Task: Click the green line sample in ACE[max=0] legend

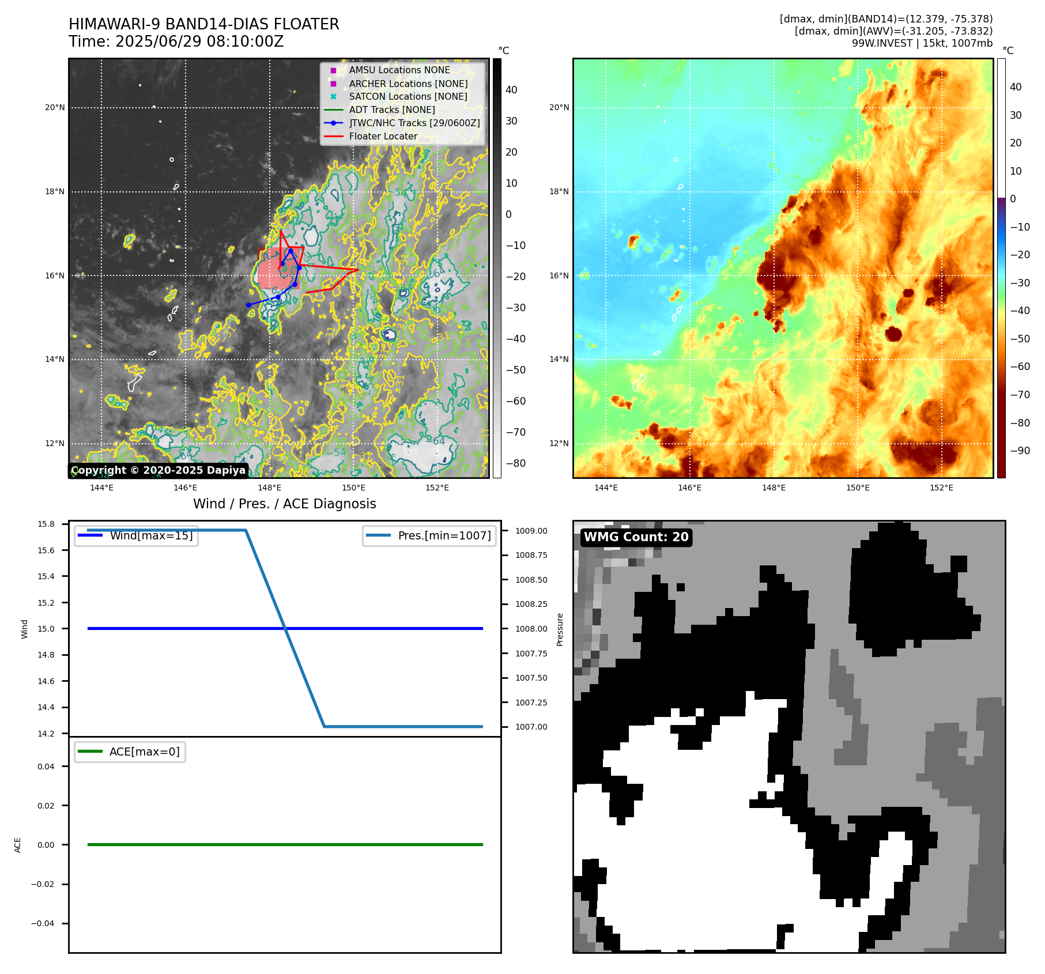Action: [90, 752]
